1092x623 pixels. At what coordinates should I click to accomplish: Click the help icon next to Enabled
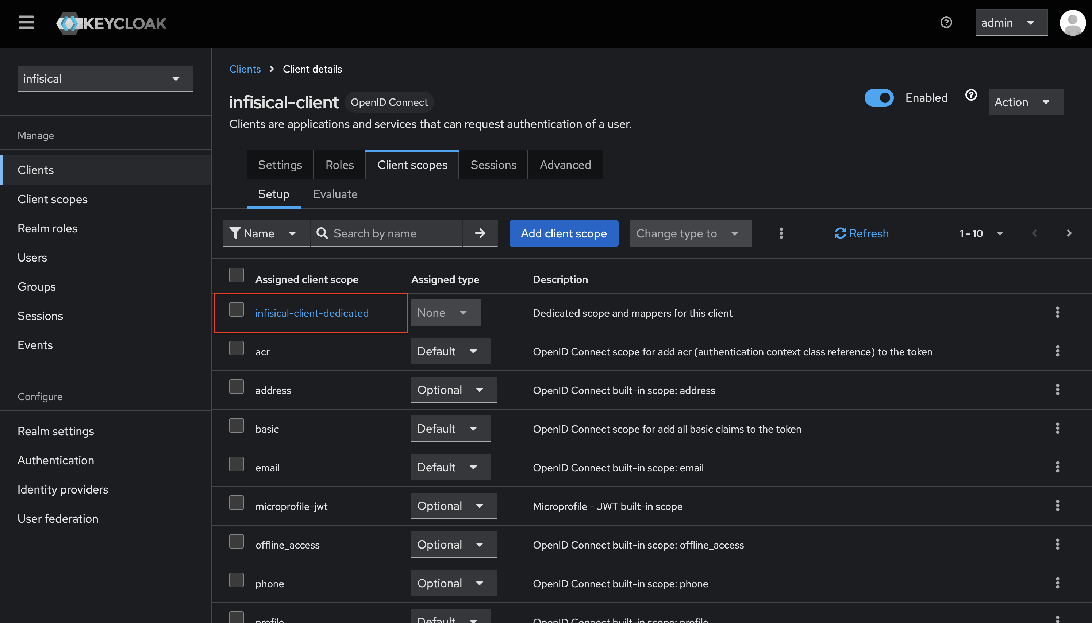(x=971, y=95)
